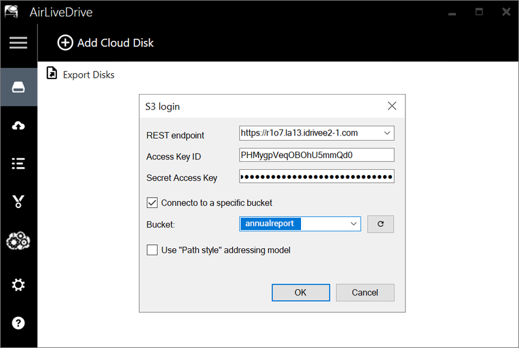Open the help question mark icon

coord(18,323)
